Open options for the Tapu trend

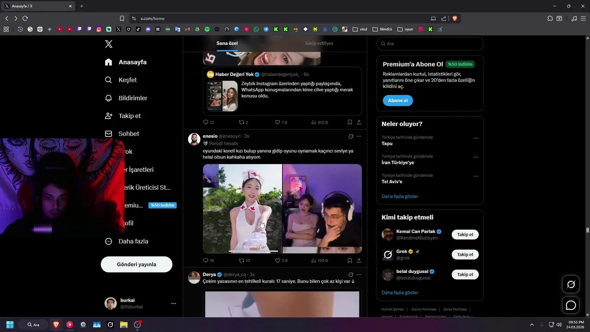point(476,138)
